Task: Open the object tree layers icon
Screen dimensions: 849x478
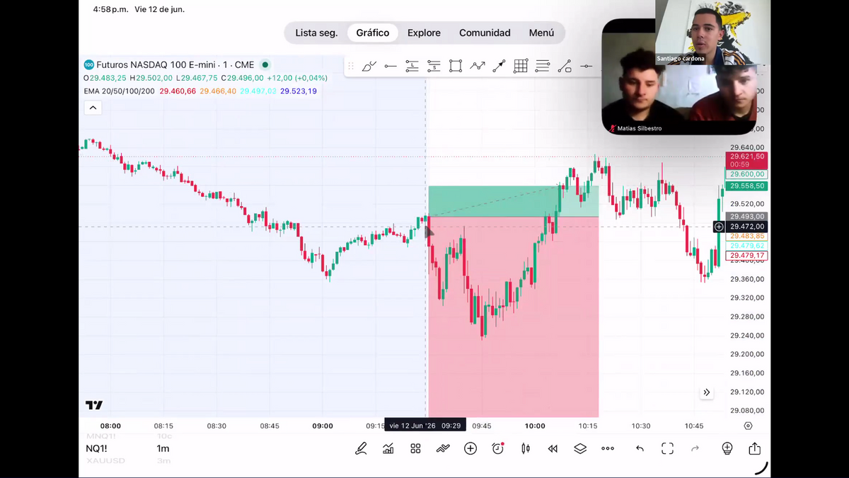Action: [x=580, y=448]
